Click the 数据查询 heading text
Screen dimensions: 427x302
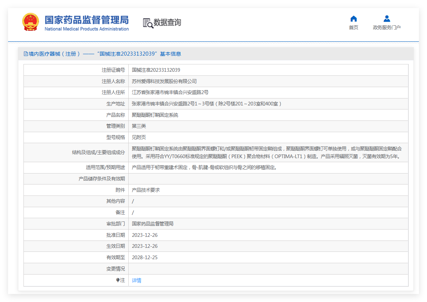(167, 23)
